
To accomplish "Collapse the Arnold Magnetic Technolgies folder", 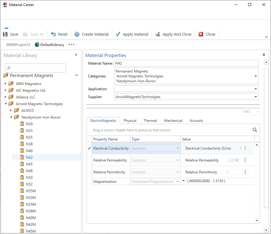I will tap(5, 104).
